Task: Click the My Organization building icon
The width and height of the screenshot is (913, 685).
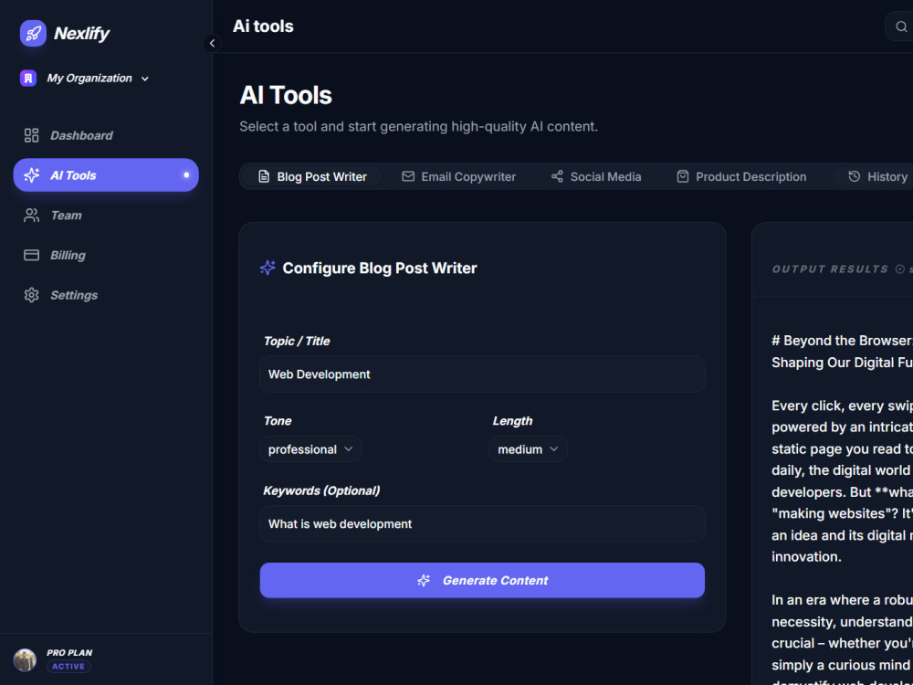Action: click(x=28, y=78)
